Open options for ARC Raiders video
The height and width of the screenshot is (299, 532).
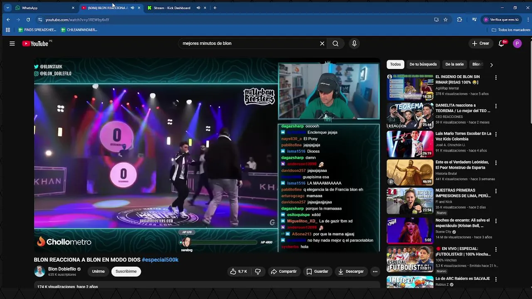click(x=495, y=279)
